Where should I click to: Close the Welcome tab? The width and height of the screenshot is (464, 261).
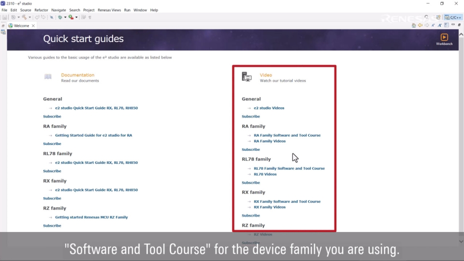point(33,26)
